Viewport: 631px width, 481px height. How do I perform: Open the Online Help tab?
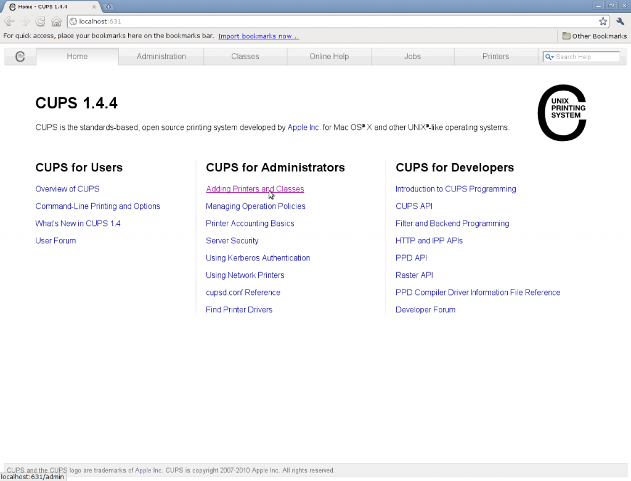click(329, 56)
